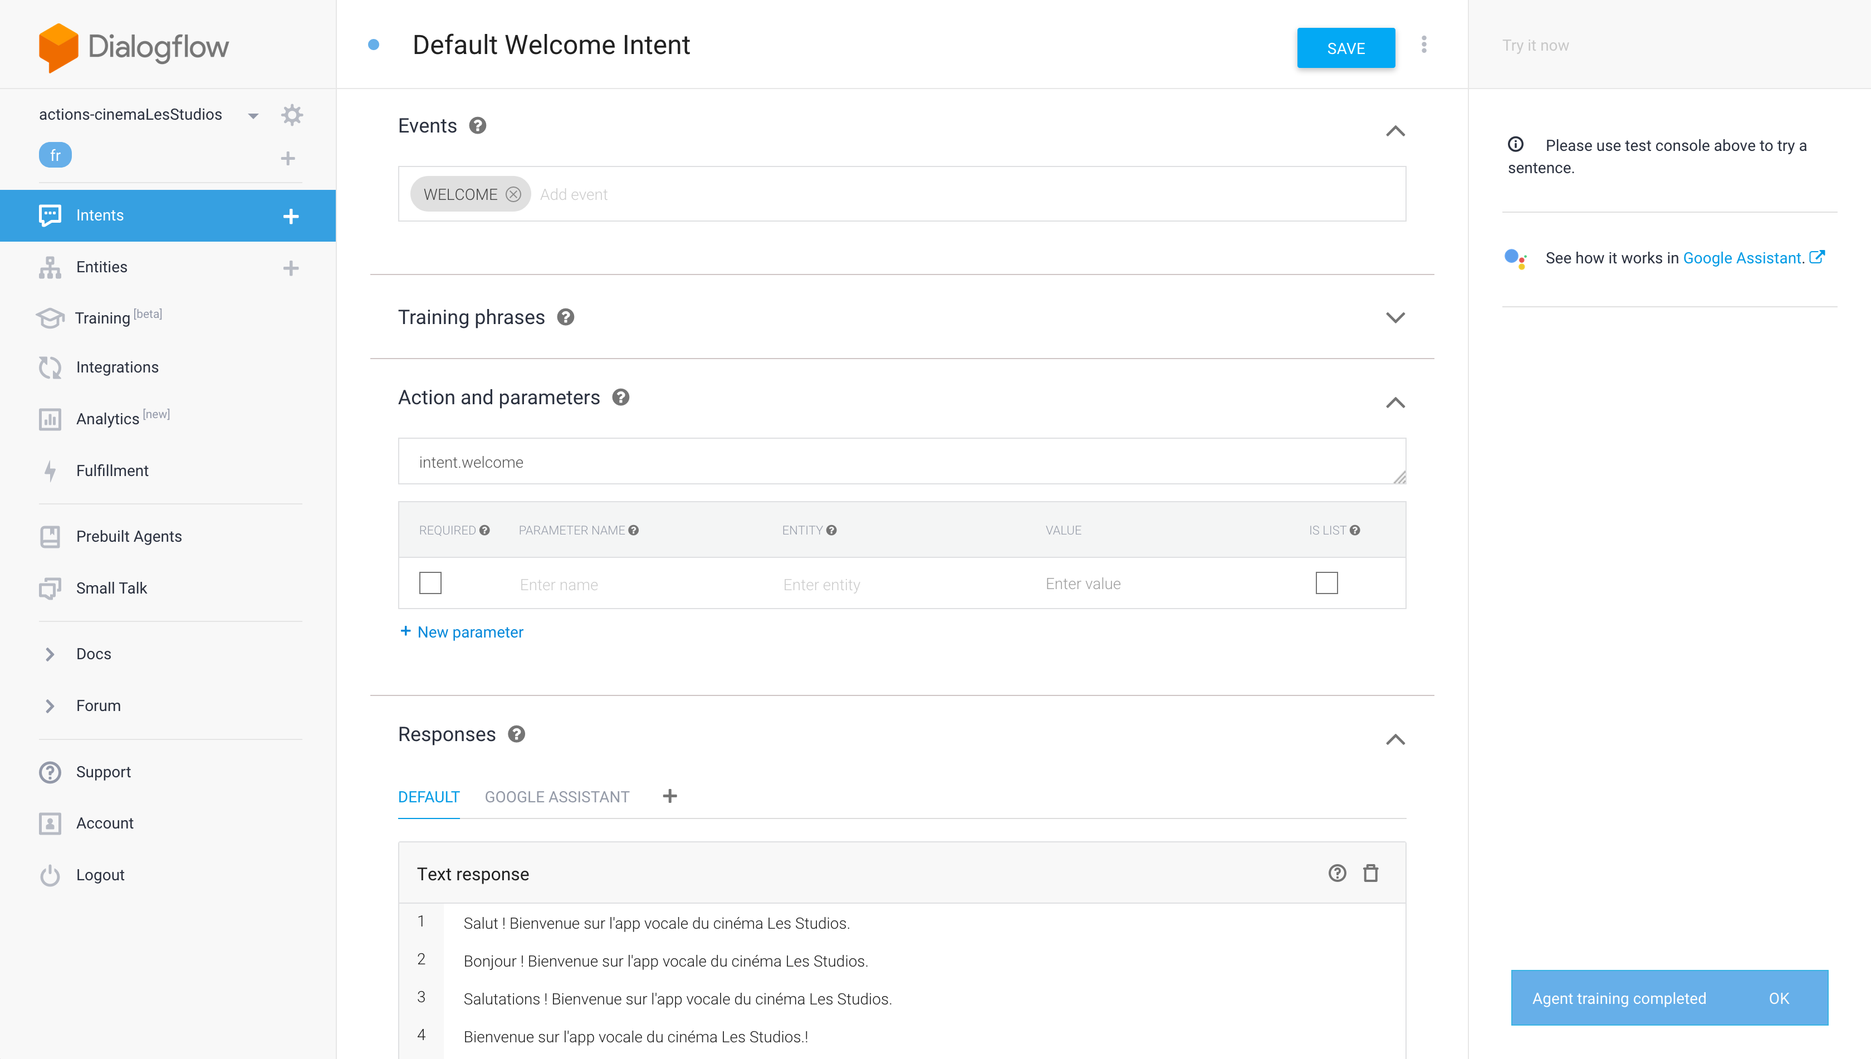Click the Prebuilt Agents bookmark icon

[x=50, y=537]
